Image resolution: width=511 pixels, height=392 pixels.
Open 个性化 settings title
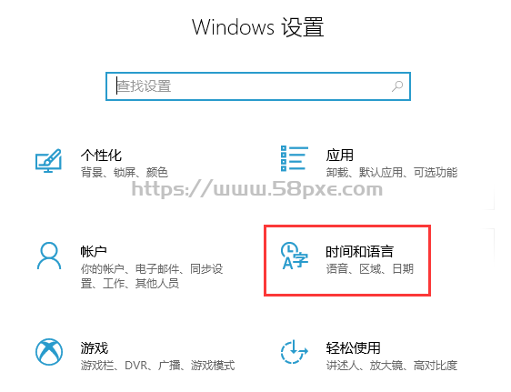pyautogui.click(x=101, y=156)
